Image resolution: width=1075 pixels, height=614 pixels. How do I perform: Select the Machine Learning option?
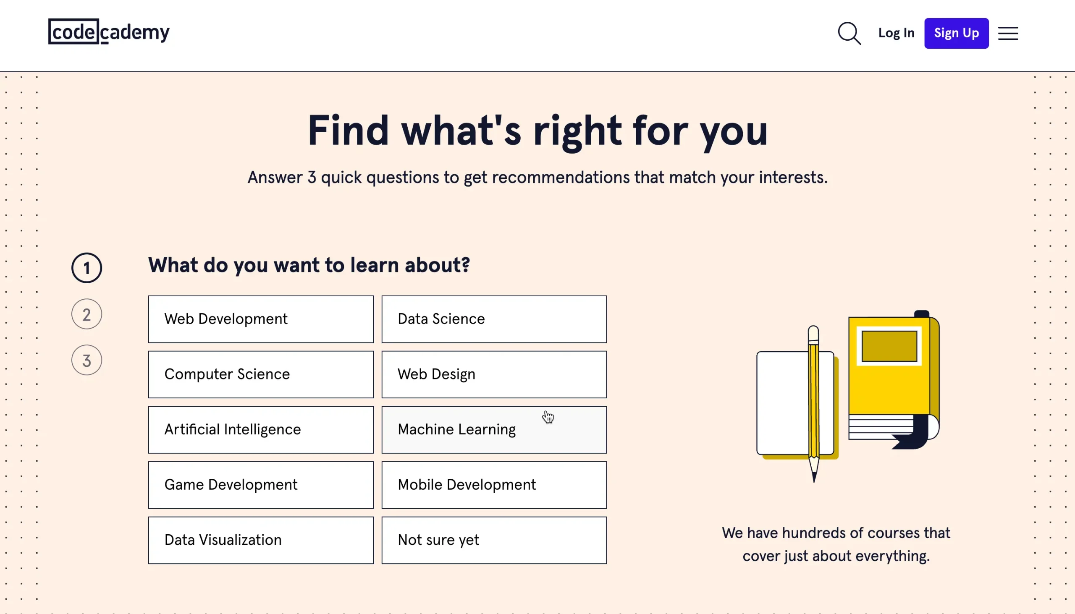494,429
